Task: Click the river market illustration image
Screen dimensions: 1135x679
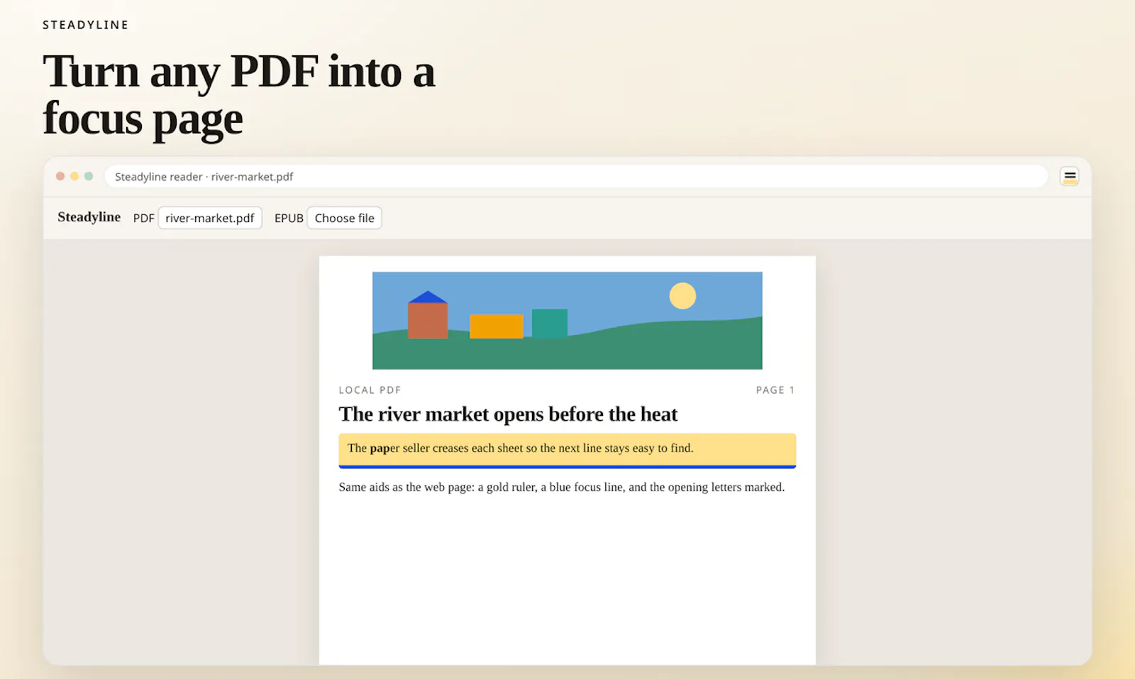Action: tap(567, 321)
